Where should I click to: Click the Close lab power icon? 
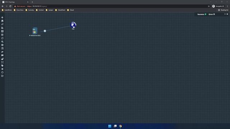(x=2, y=72)
